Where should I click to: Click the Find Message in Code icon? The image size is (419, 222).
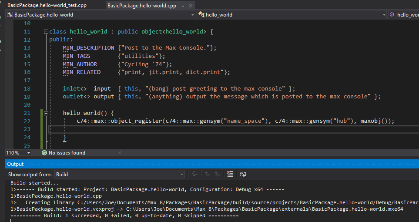[x=194, y=174]
